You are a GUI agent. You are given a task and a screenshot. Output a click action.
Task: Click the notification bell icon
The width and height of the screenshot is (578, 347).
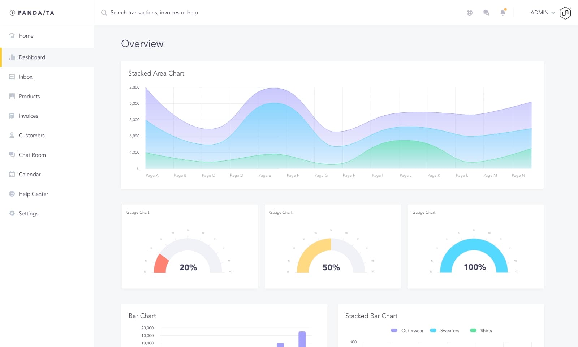[502, 13]
